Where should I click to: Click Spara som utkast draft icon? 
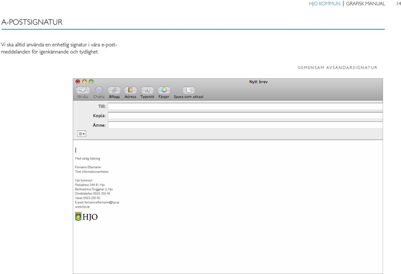tap(189, 90)
